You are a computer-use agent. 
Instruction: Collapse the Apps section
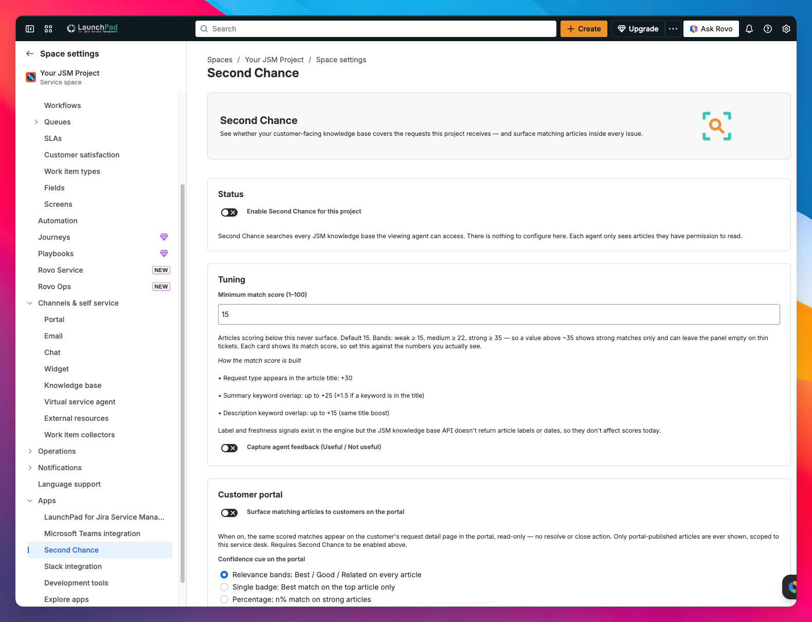[30, 501]
